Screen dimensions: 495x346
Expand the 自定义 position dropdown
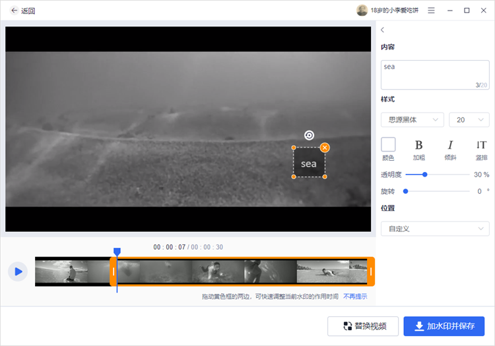click(x=435, y=229)
